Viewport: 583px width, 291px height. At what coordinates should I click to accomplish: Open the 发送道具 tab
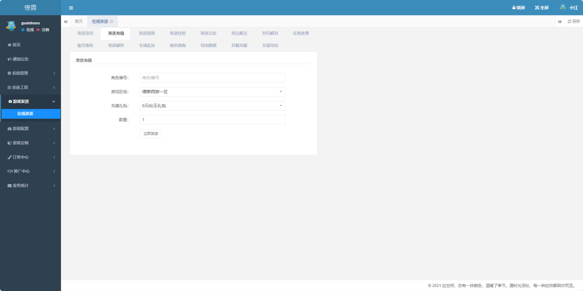(x=147, y=34)
